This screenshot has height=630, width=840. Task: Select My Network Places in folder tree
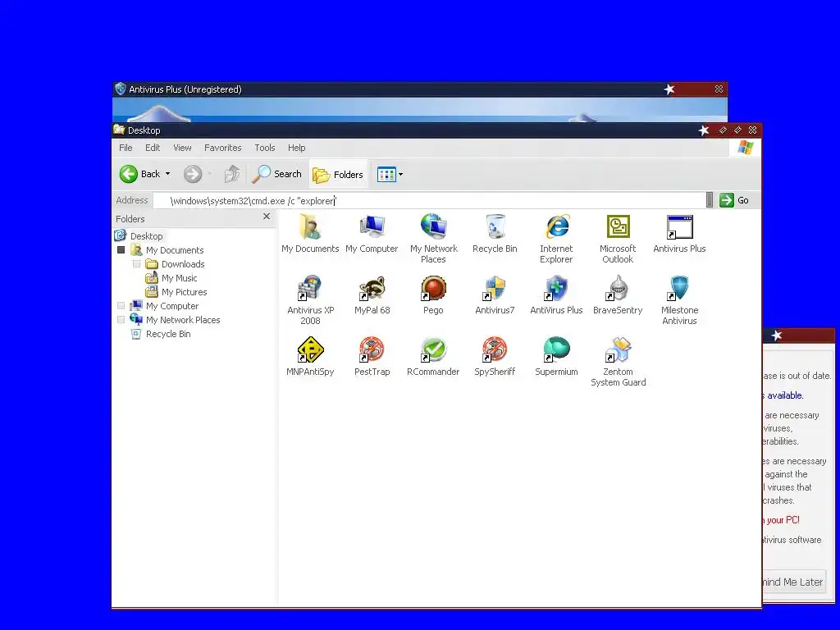[183, 320]
